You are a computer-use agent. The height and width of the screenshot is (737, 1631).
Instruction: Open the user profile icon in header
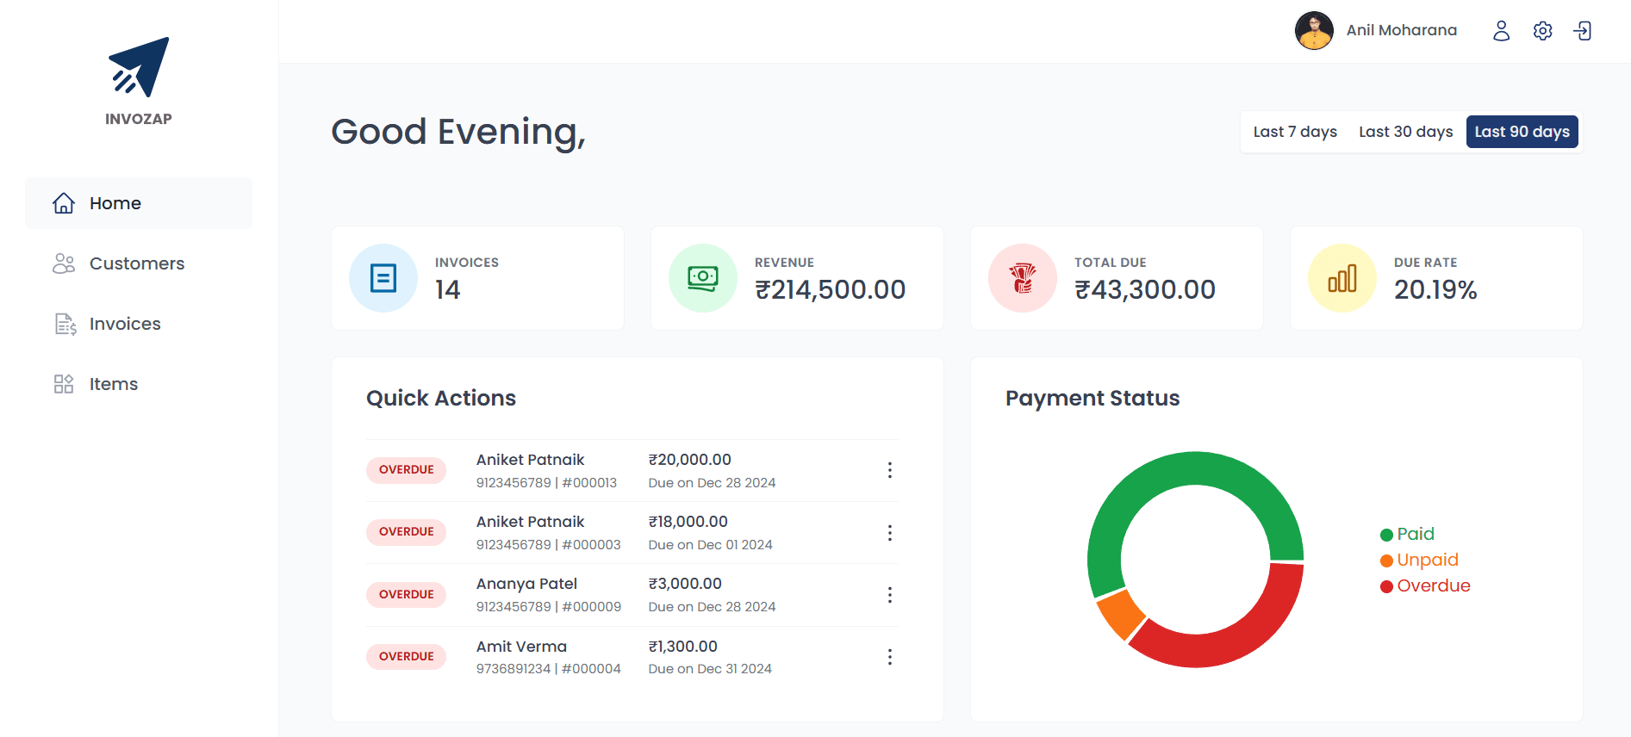click(x=1501, y=31)
